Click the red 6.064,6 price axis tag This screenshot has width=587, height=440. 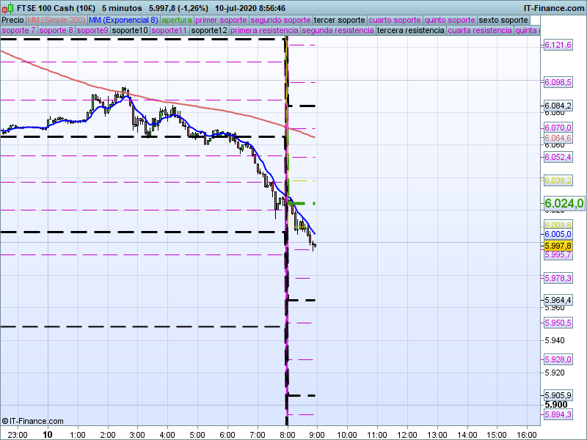[558, 138]
